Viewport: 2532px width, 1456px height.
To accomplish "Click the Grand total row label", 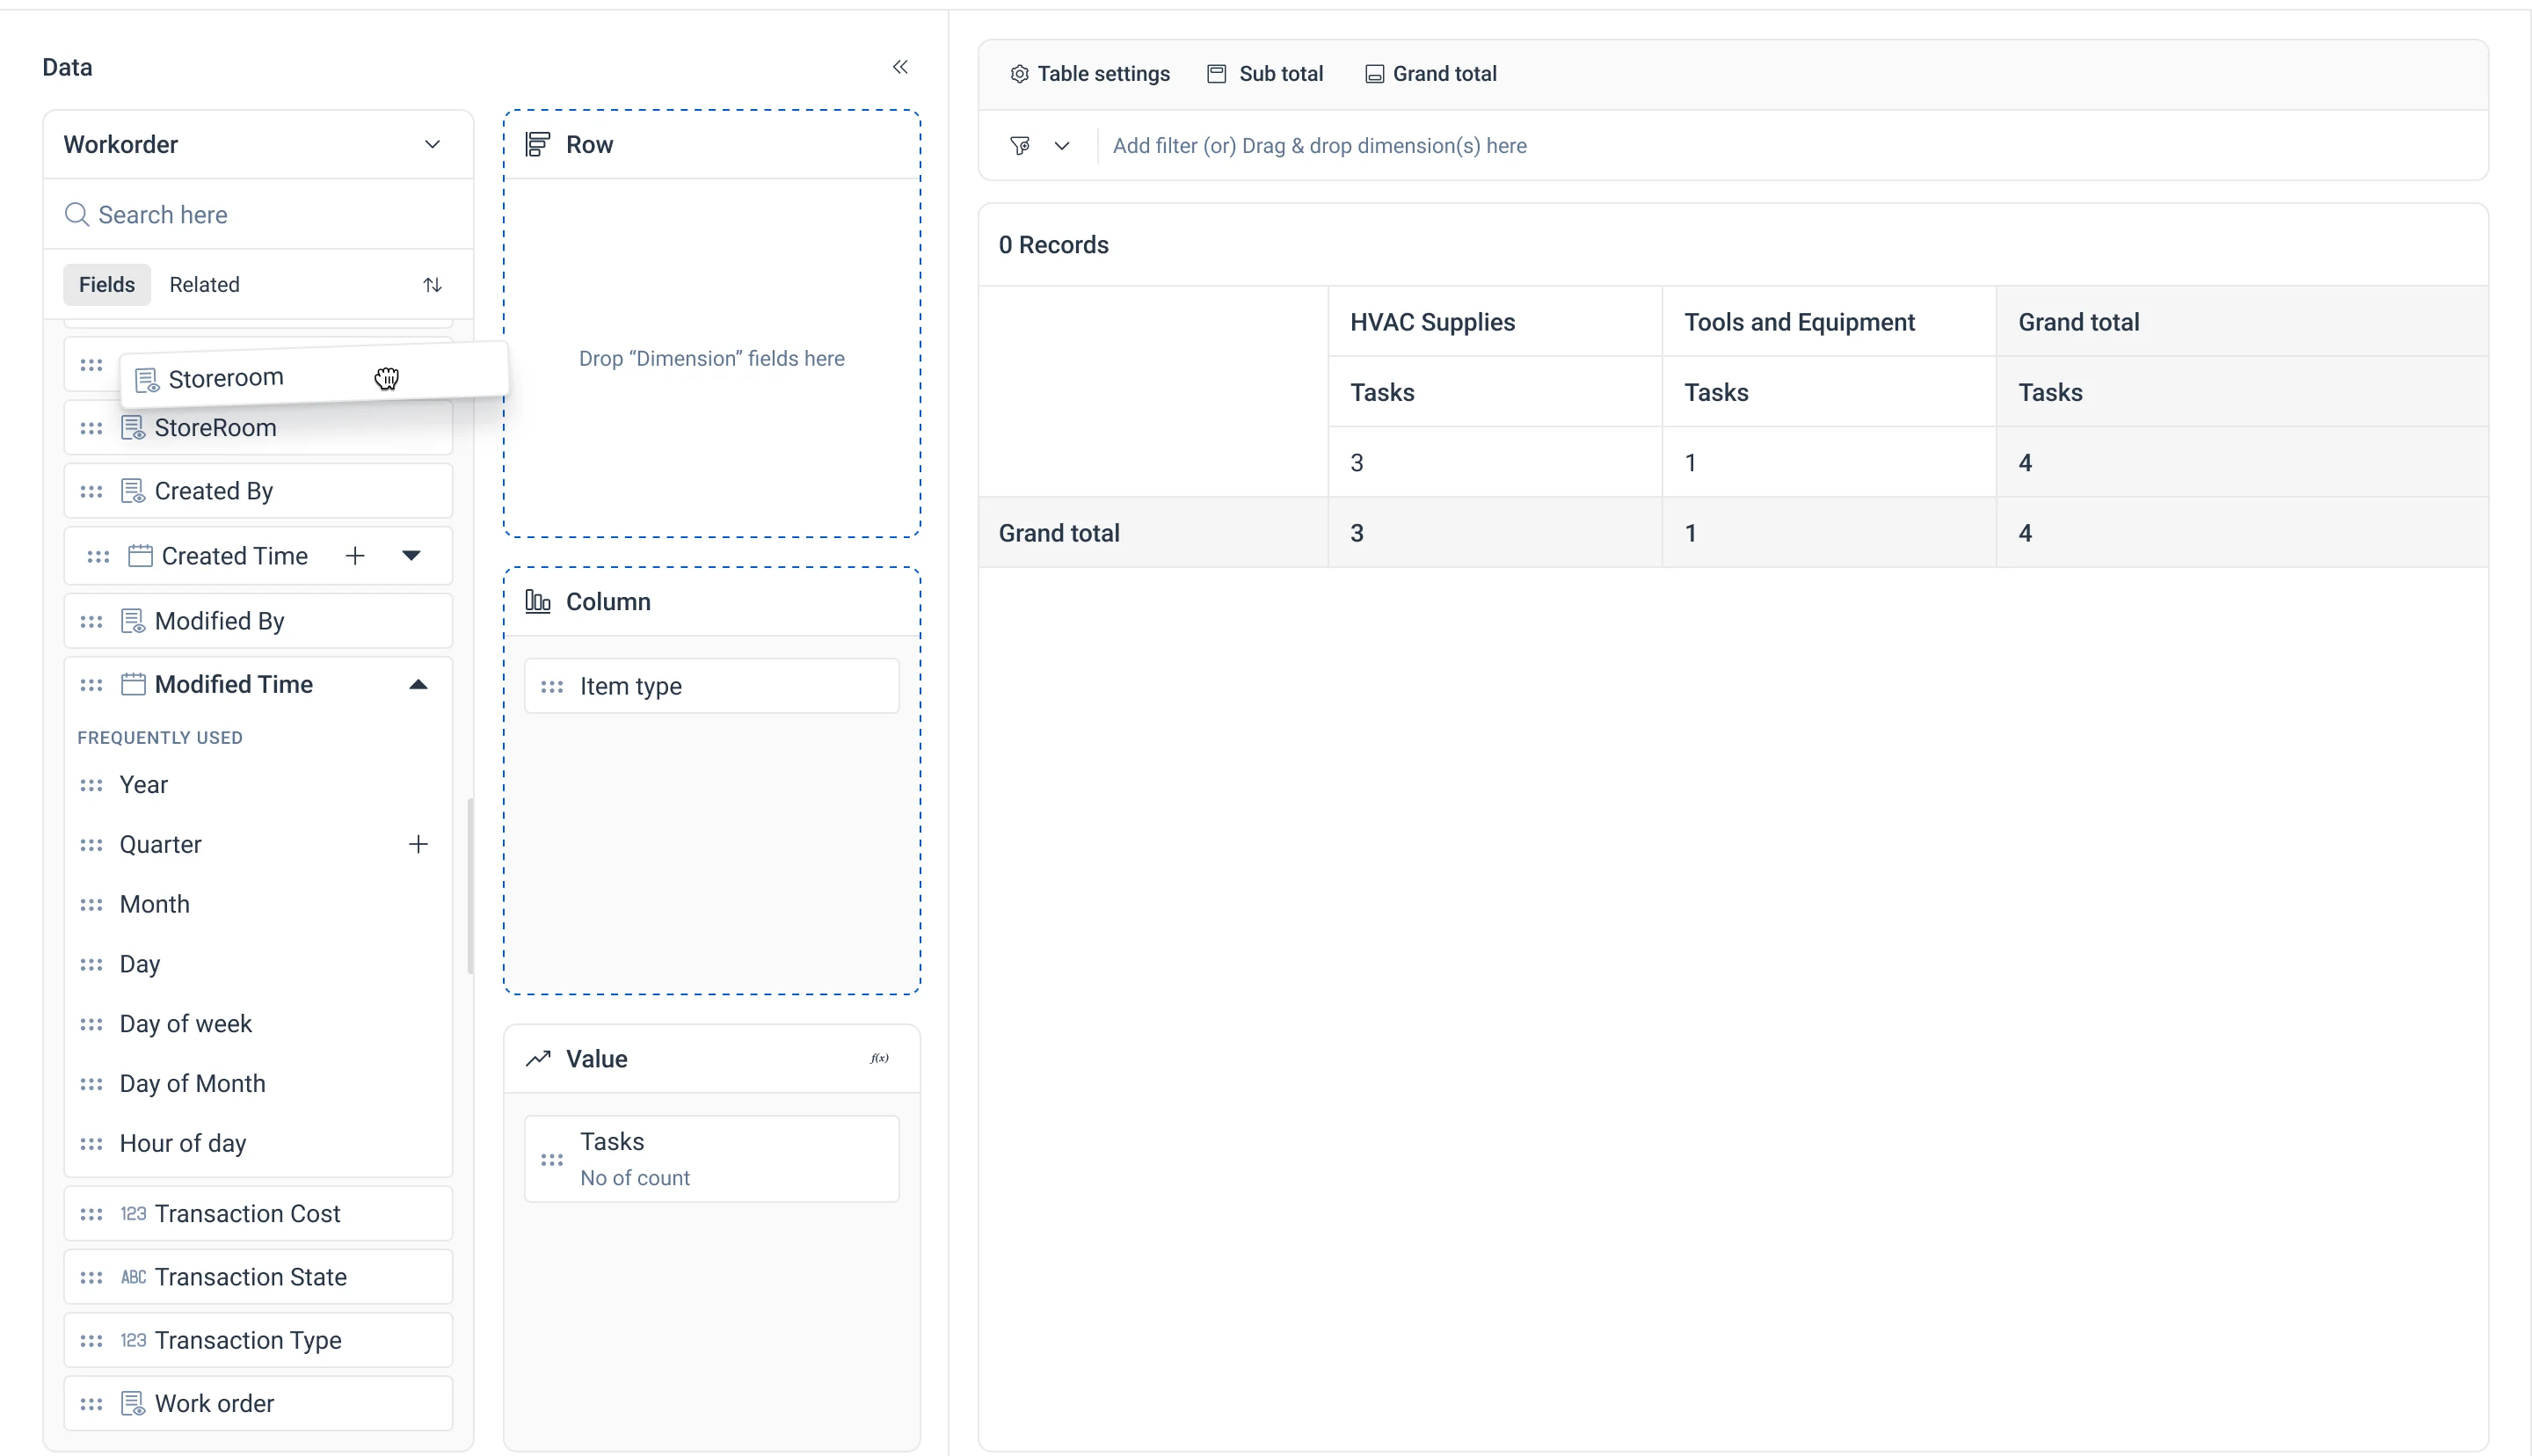I will 1059,533.
